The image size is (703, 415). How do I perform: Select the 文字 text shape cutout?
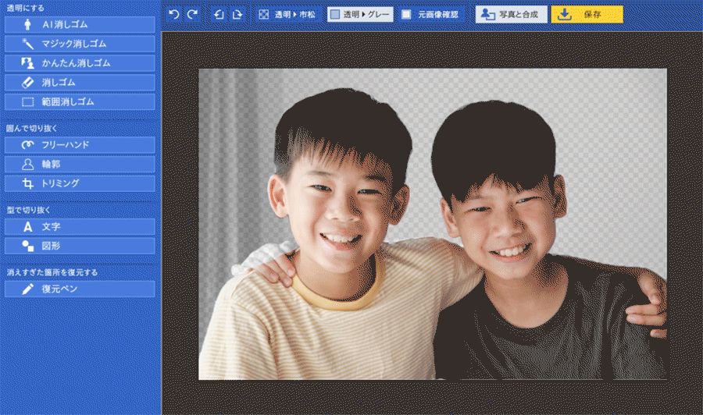80,227
